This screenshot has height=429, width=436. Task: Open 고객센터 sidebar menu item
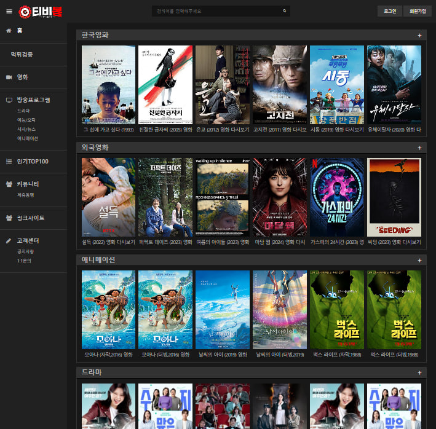pos(28,241)
